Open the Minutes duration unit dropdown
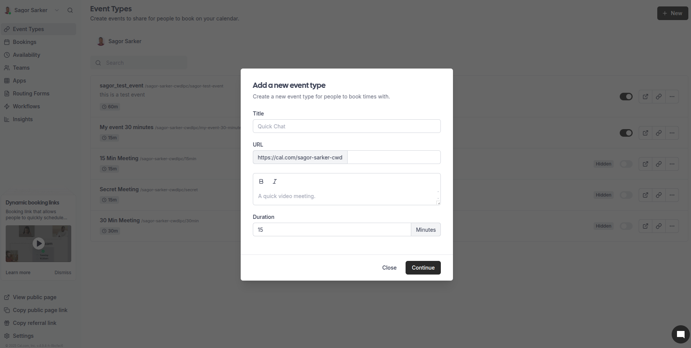Viewport: 691px width, 348px height. tap(425, 229)
